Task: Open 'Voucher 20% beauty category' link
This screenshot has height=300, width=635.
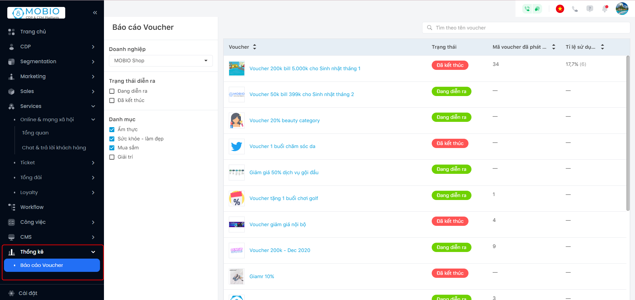Action: pos(284,121)
